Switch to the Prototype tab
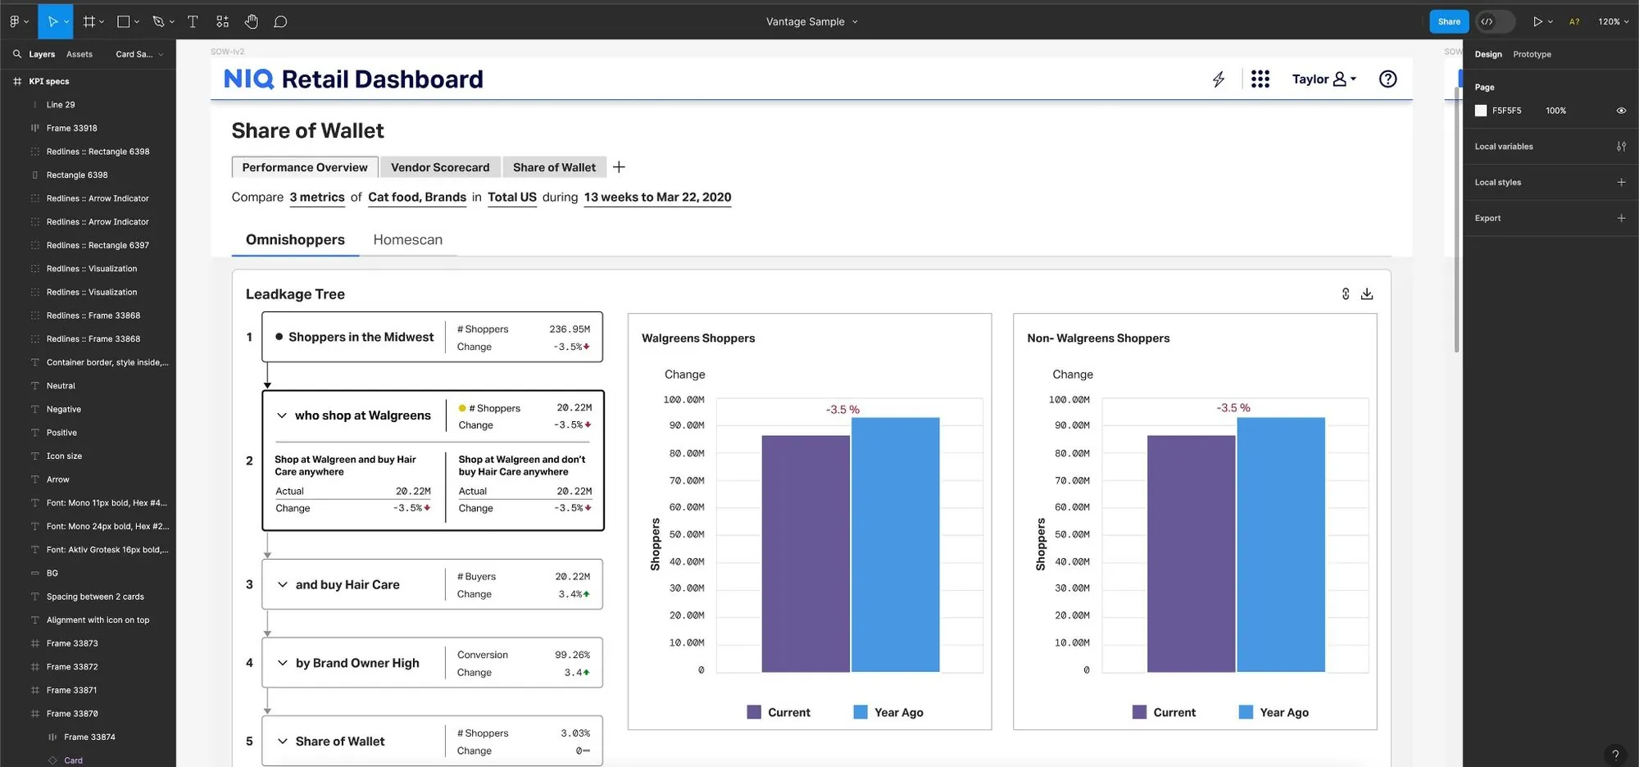This screenshot has height=767, width=1639. click(1532, 54)
